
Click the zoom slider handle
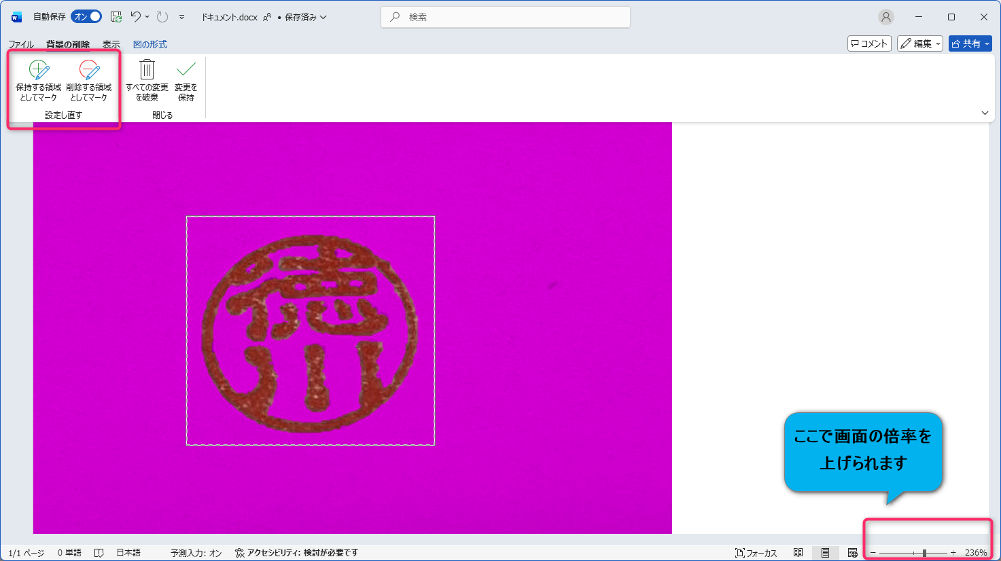click(924, 553)
